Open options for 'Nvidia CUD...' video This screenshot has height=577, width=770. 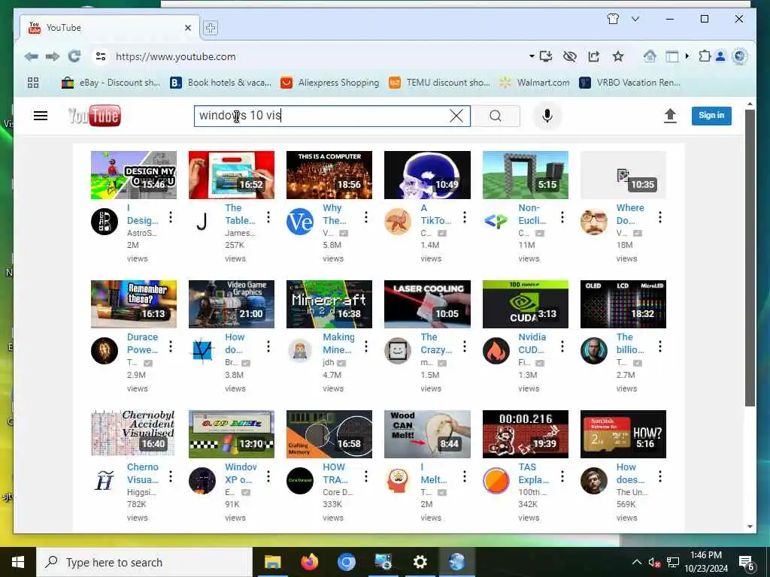[562, 346]
